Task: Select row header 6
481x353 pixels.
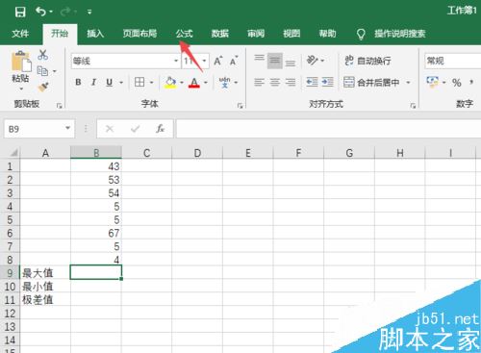Action: coord(10,233)
